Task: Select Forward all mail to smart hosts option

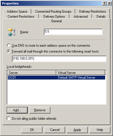Action: pos(9,51)
